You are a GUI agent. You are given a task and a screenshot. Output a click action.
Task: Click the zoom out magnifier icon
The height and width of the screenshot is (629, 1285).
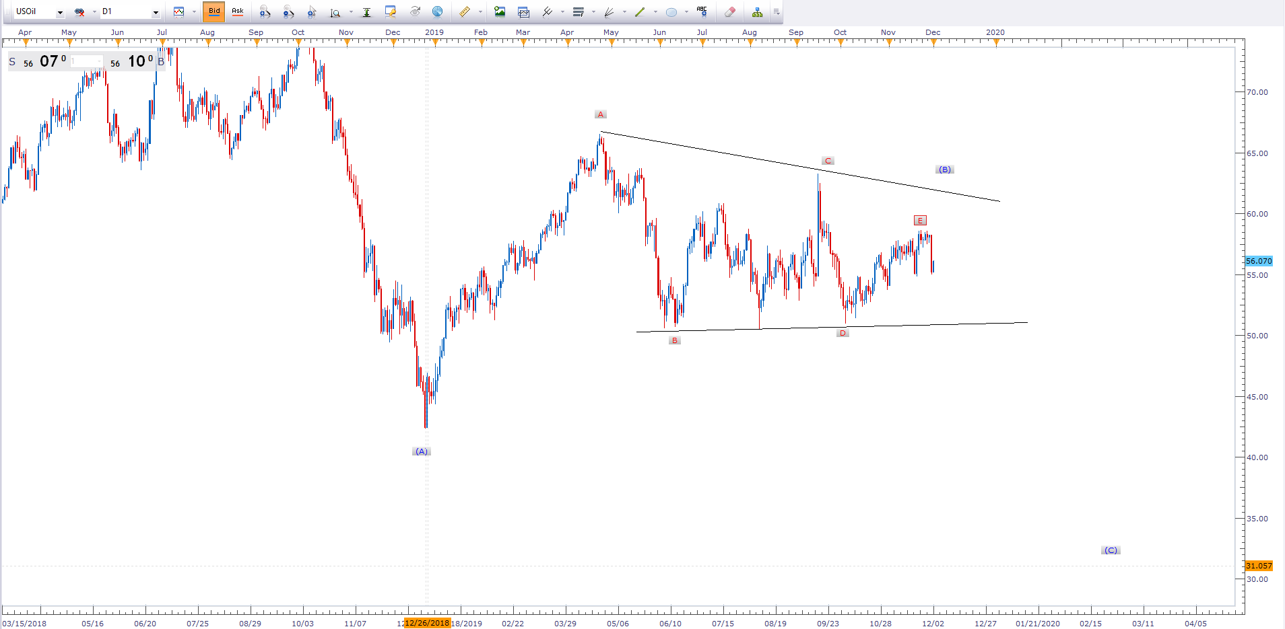[288, 12]
